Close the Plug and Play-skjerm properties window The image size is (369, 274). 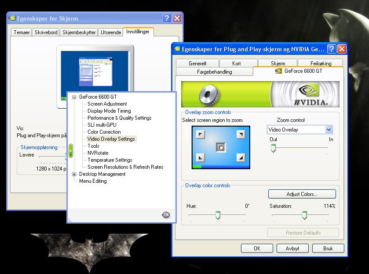(x=342, y=49)
